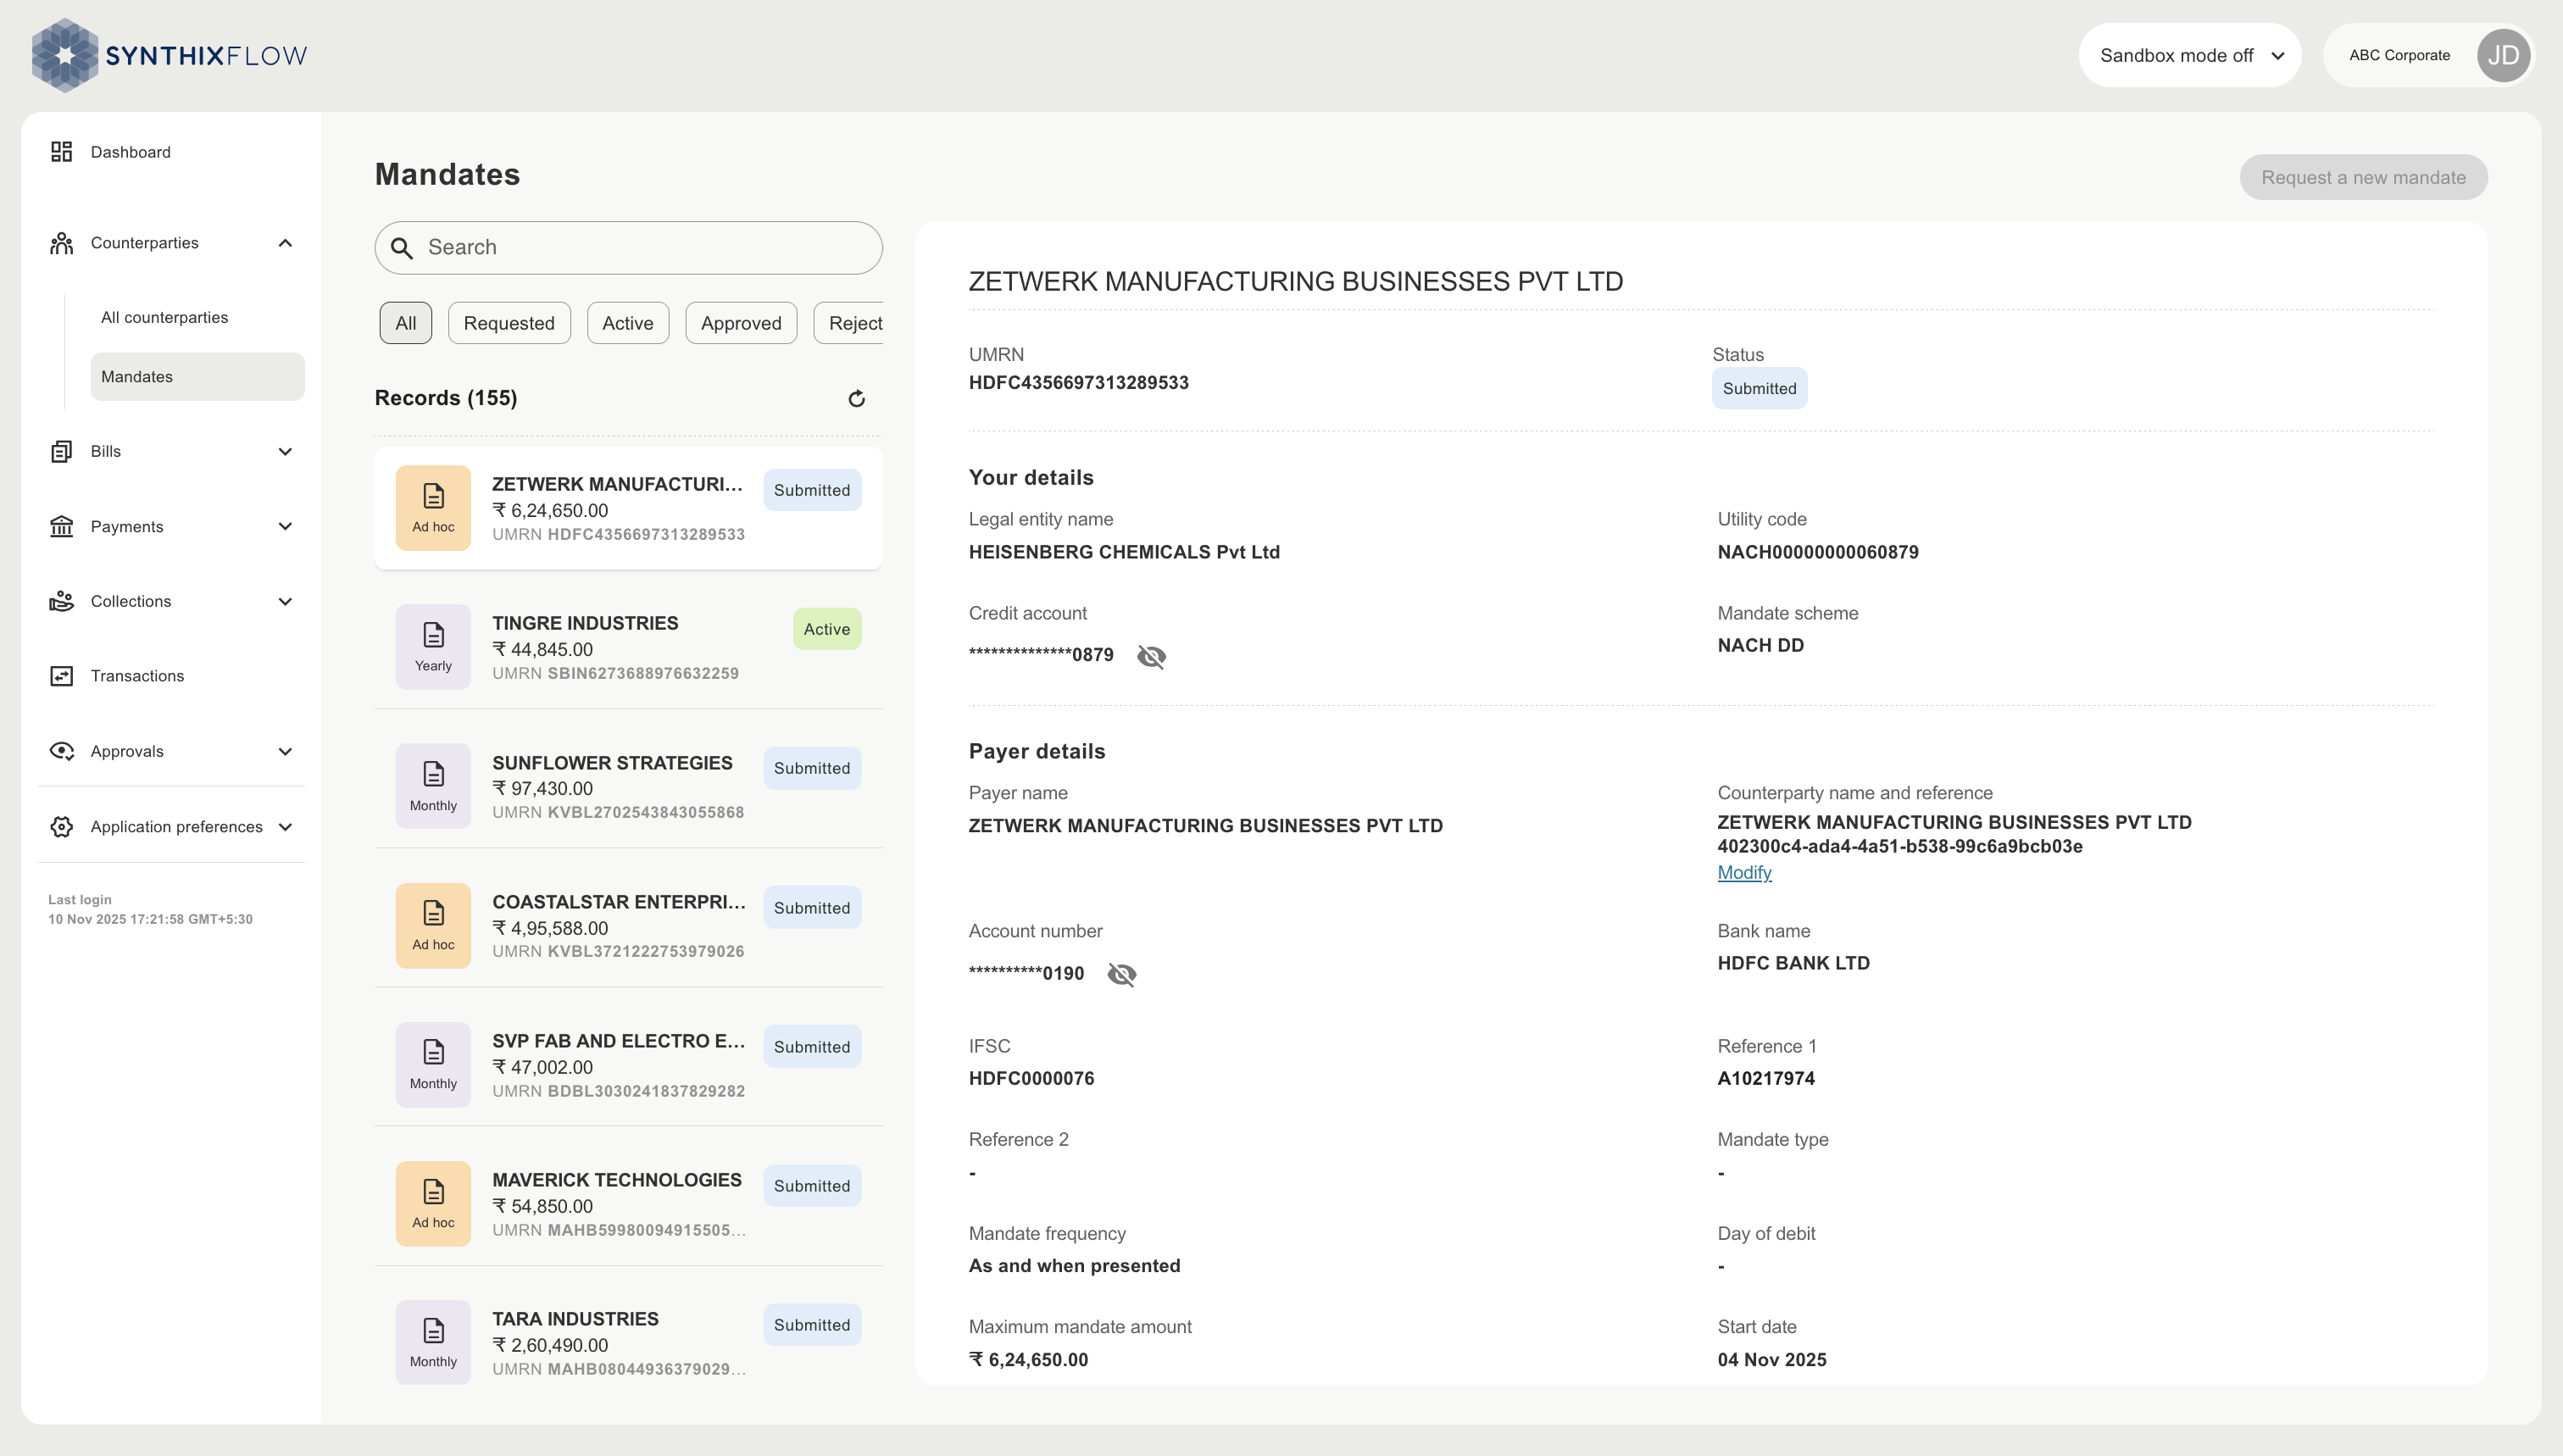Reveal the masked credit account number
The image size is (2563, 1456).
point(1151,656)
